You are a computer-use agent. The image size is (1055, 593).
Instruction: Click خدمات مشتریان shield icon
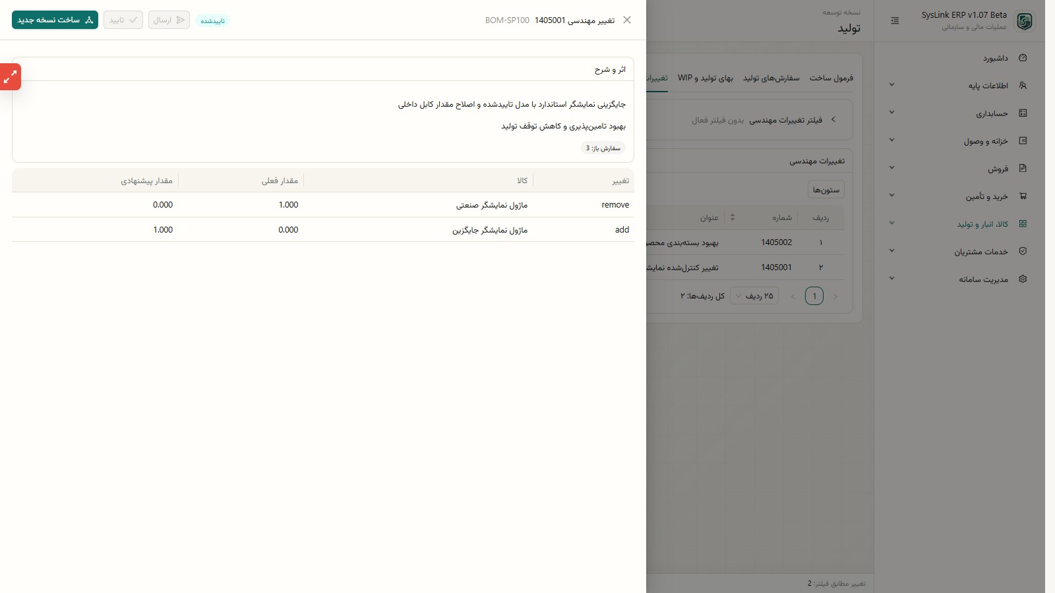[1023, 252]
